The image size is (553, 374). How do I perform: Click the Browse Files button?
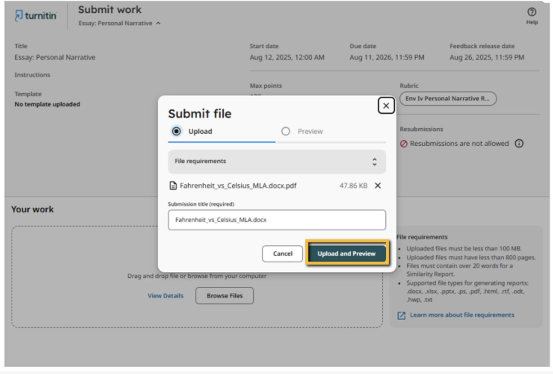pyautogui.click(x=225, y=296)
